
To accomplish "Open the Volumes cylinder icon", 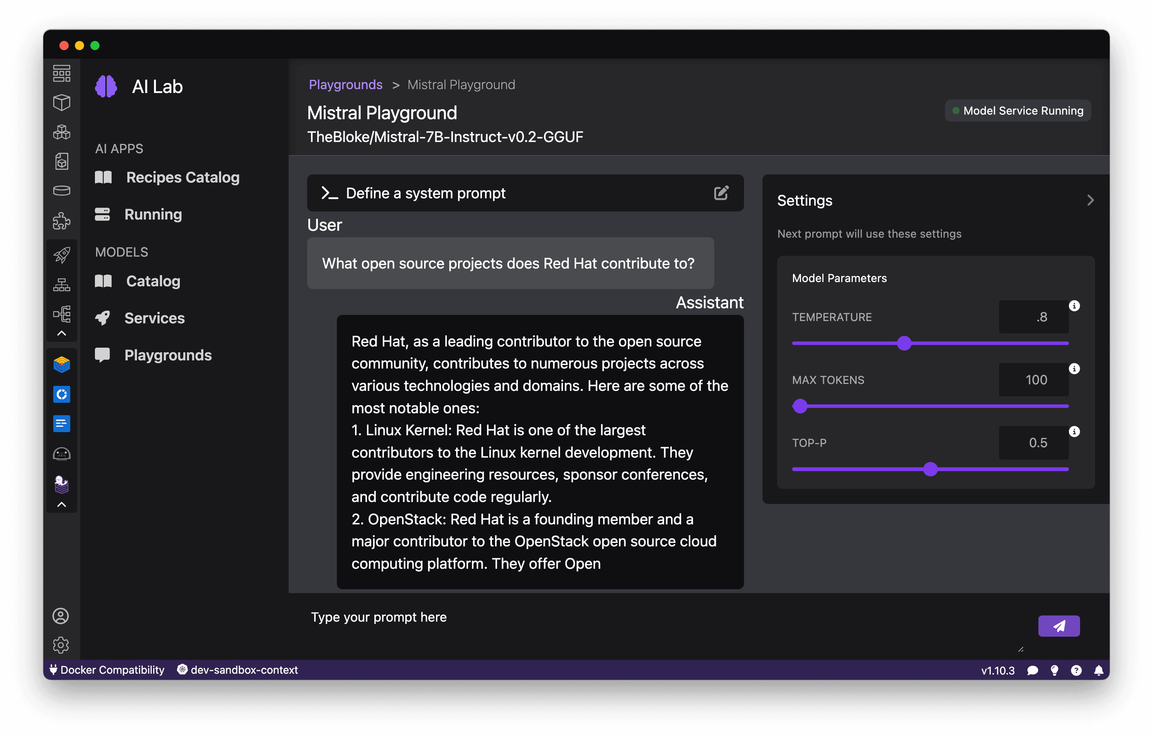I will 61,191.
